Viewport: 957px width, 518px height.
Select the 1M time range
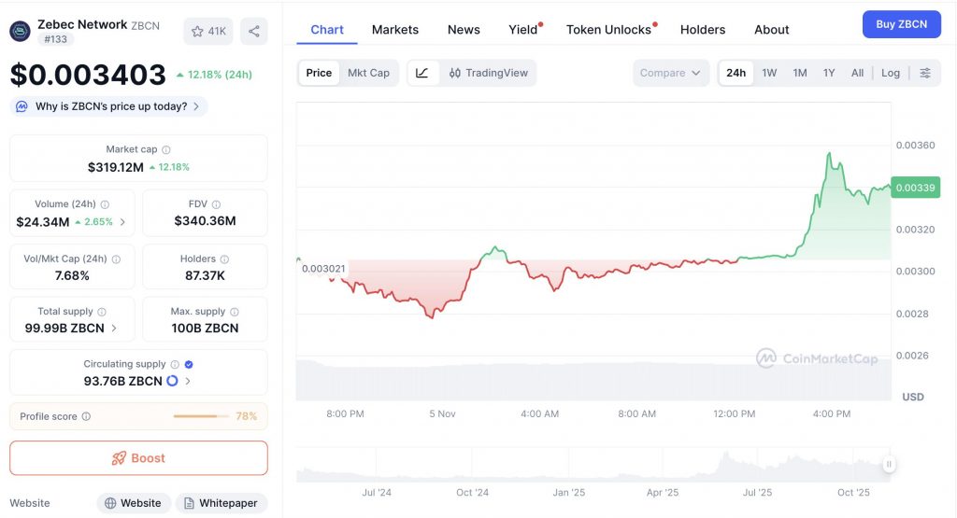pyautogui.click(x=800, y=73)
